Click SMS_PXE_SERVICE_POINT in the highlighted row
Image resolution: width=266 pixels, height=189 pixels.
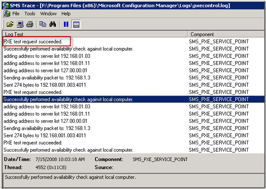point(218,99)
